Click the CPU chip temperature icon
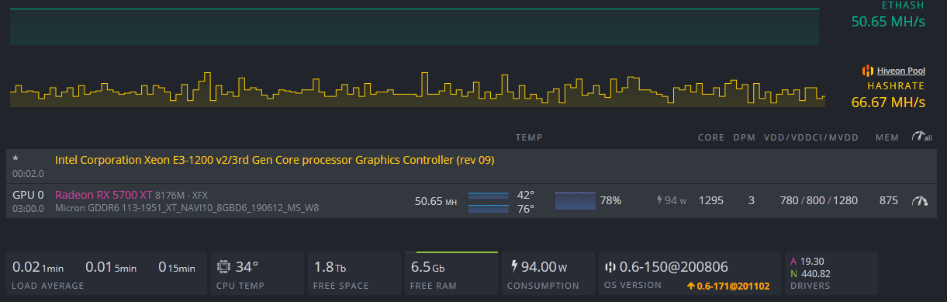This screenshot has width=947, height=302. pyautogui.click(x=224, y=266)
